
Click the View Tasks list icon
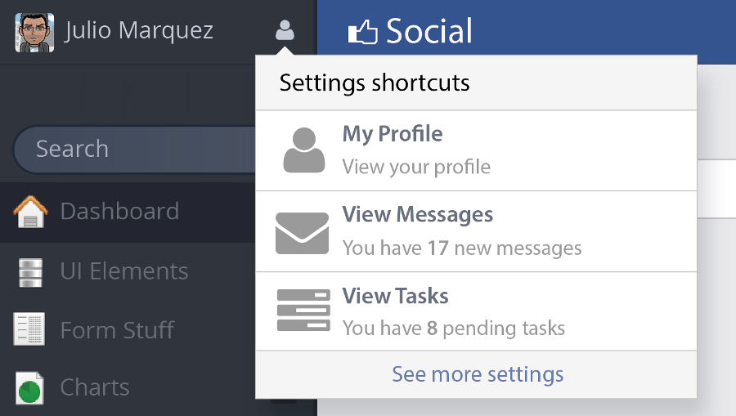(303, 311)
